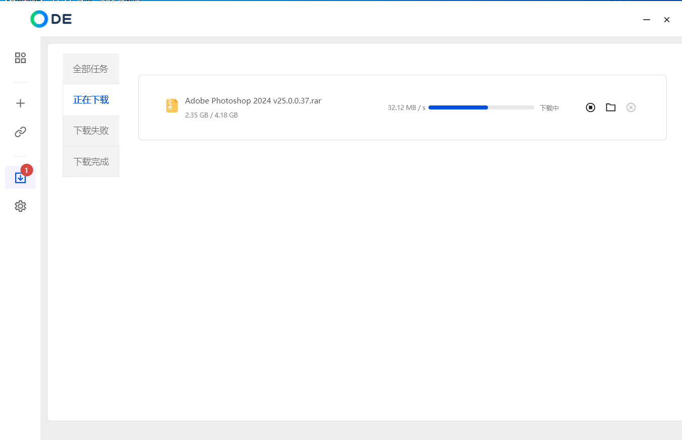Viewport: 682px width, 442px height.
Task: Open the link icon in the sidebar
Action: click(20, 132)
